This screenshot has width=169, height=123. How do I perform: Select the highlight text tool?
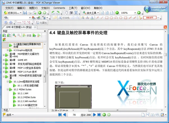[x=83, y=18]
